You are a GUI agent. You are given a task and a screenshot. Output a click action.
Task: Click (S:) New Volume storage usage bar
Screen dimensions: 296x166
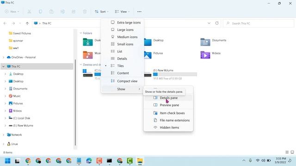[x=175, y=74]
